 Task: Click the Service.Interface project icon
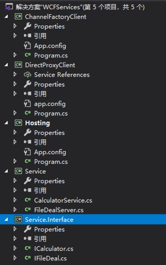(18, 220)
